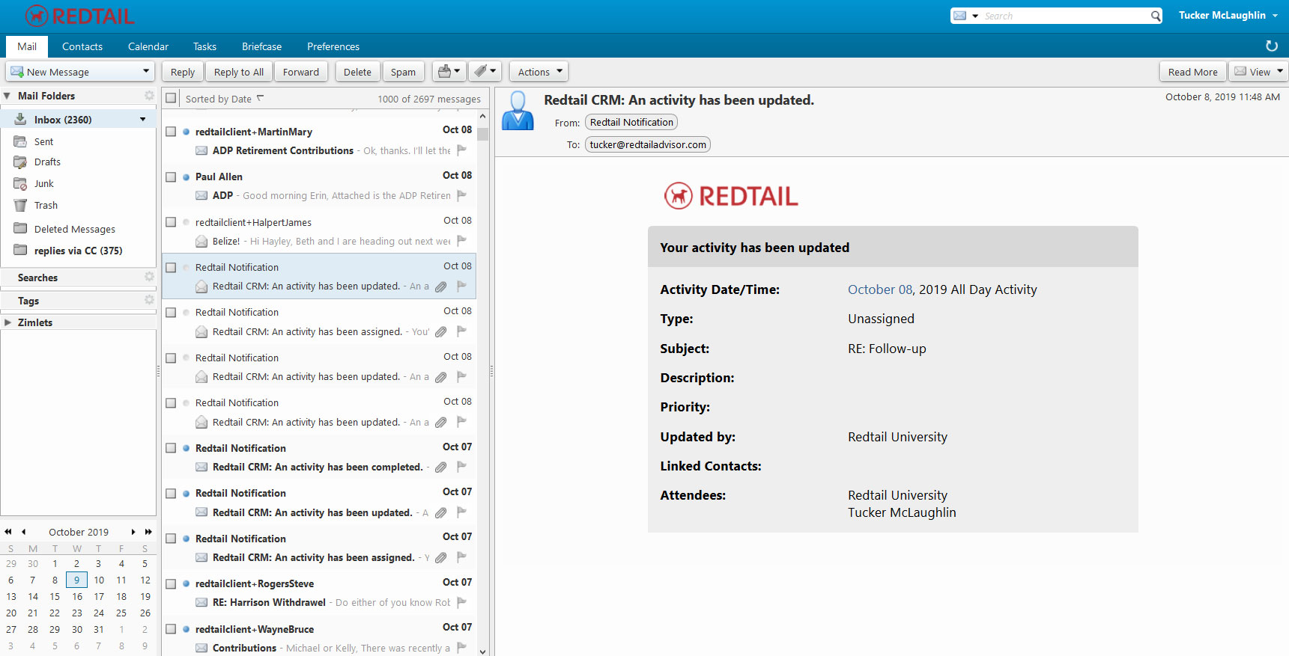Screen dimensions: 1289x656
Task: Click the Inbox folder icon
Action: 20,119
